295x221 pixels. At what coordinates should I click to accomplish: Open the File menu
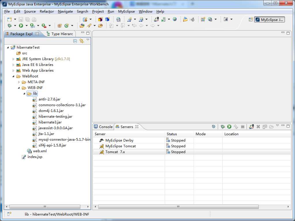pos(7,12)
